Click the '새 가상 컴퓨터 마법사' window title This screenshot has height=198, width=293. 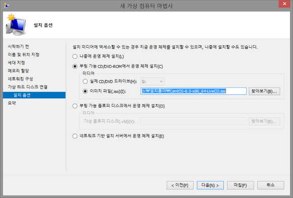pyautogui.click(x=146, y=6)
